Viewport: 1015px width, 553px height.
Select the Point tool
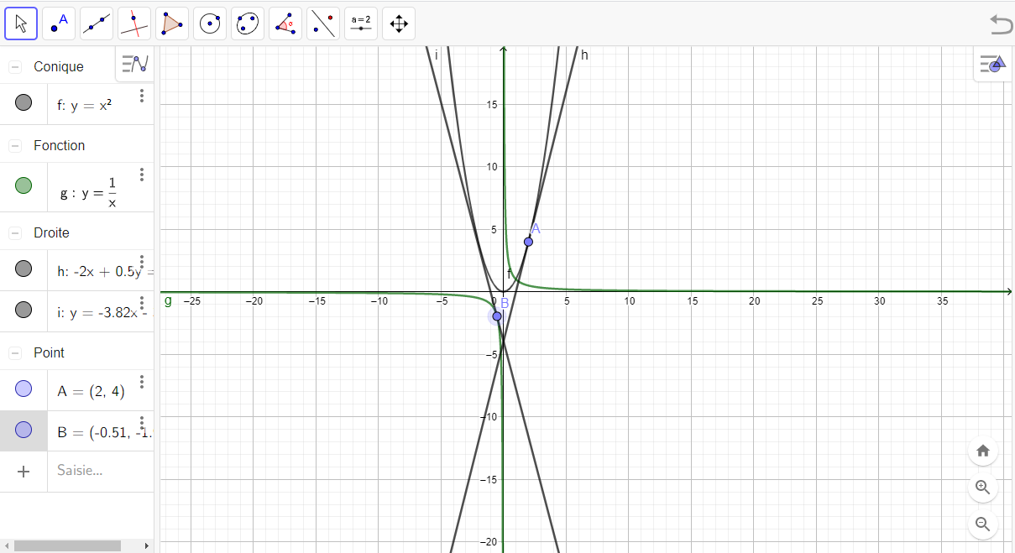[x=59, y=23]
